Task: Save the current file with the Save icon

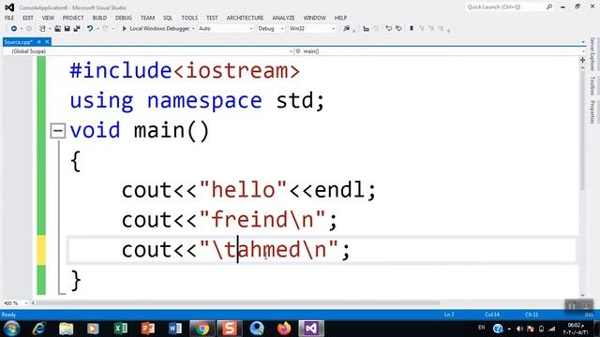Action: [x=67, y=29]
